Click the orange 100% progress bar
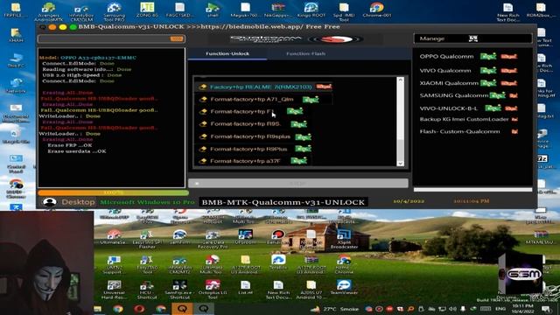The height and width of the screenshot is (315, 560). [x=113, y=192]
